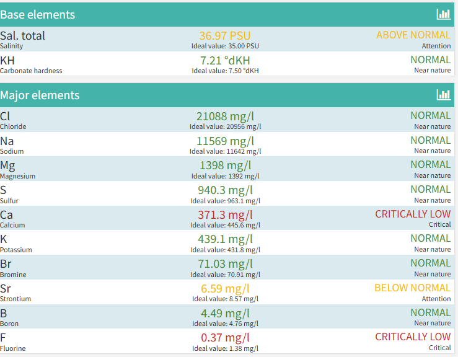
Task: Click the 6.59 mg/l strontium value
Action: [225, 289]
